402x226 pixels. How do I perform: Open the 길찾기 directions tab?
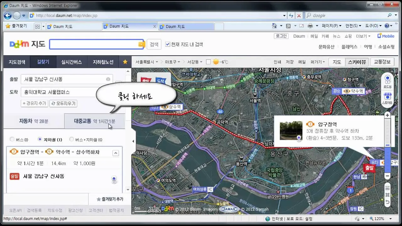(43, 62)
